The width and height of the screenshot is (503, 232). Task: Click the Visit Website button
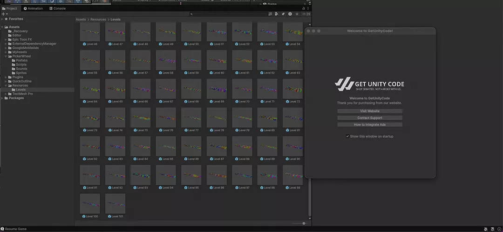coord(370,111)
